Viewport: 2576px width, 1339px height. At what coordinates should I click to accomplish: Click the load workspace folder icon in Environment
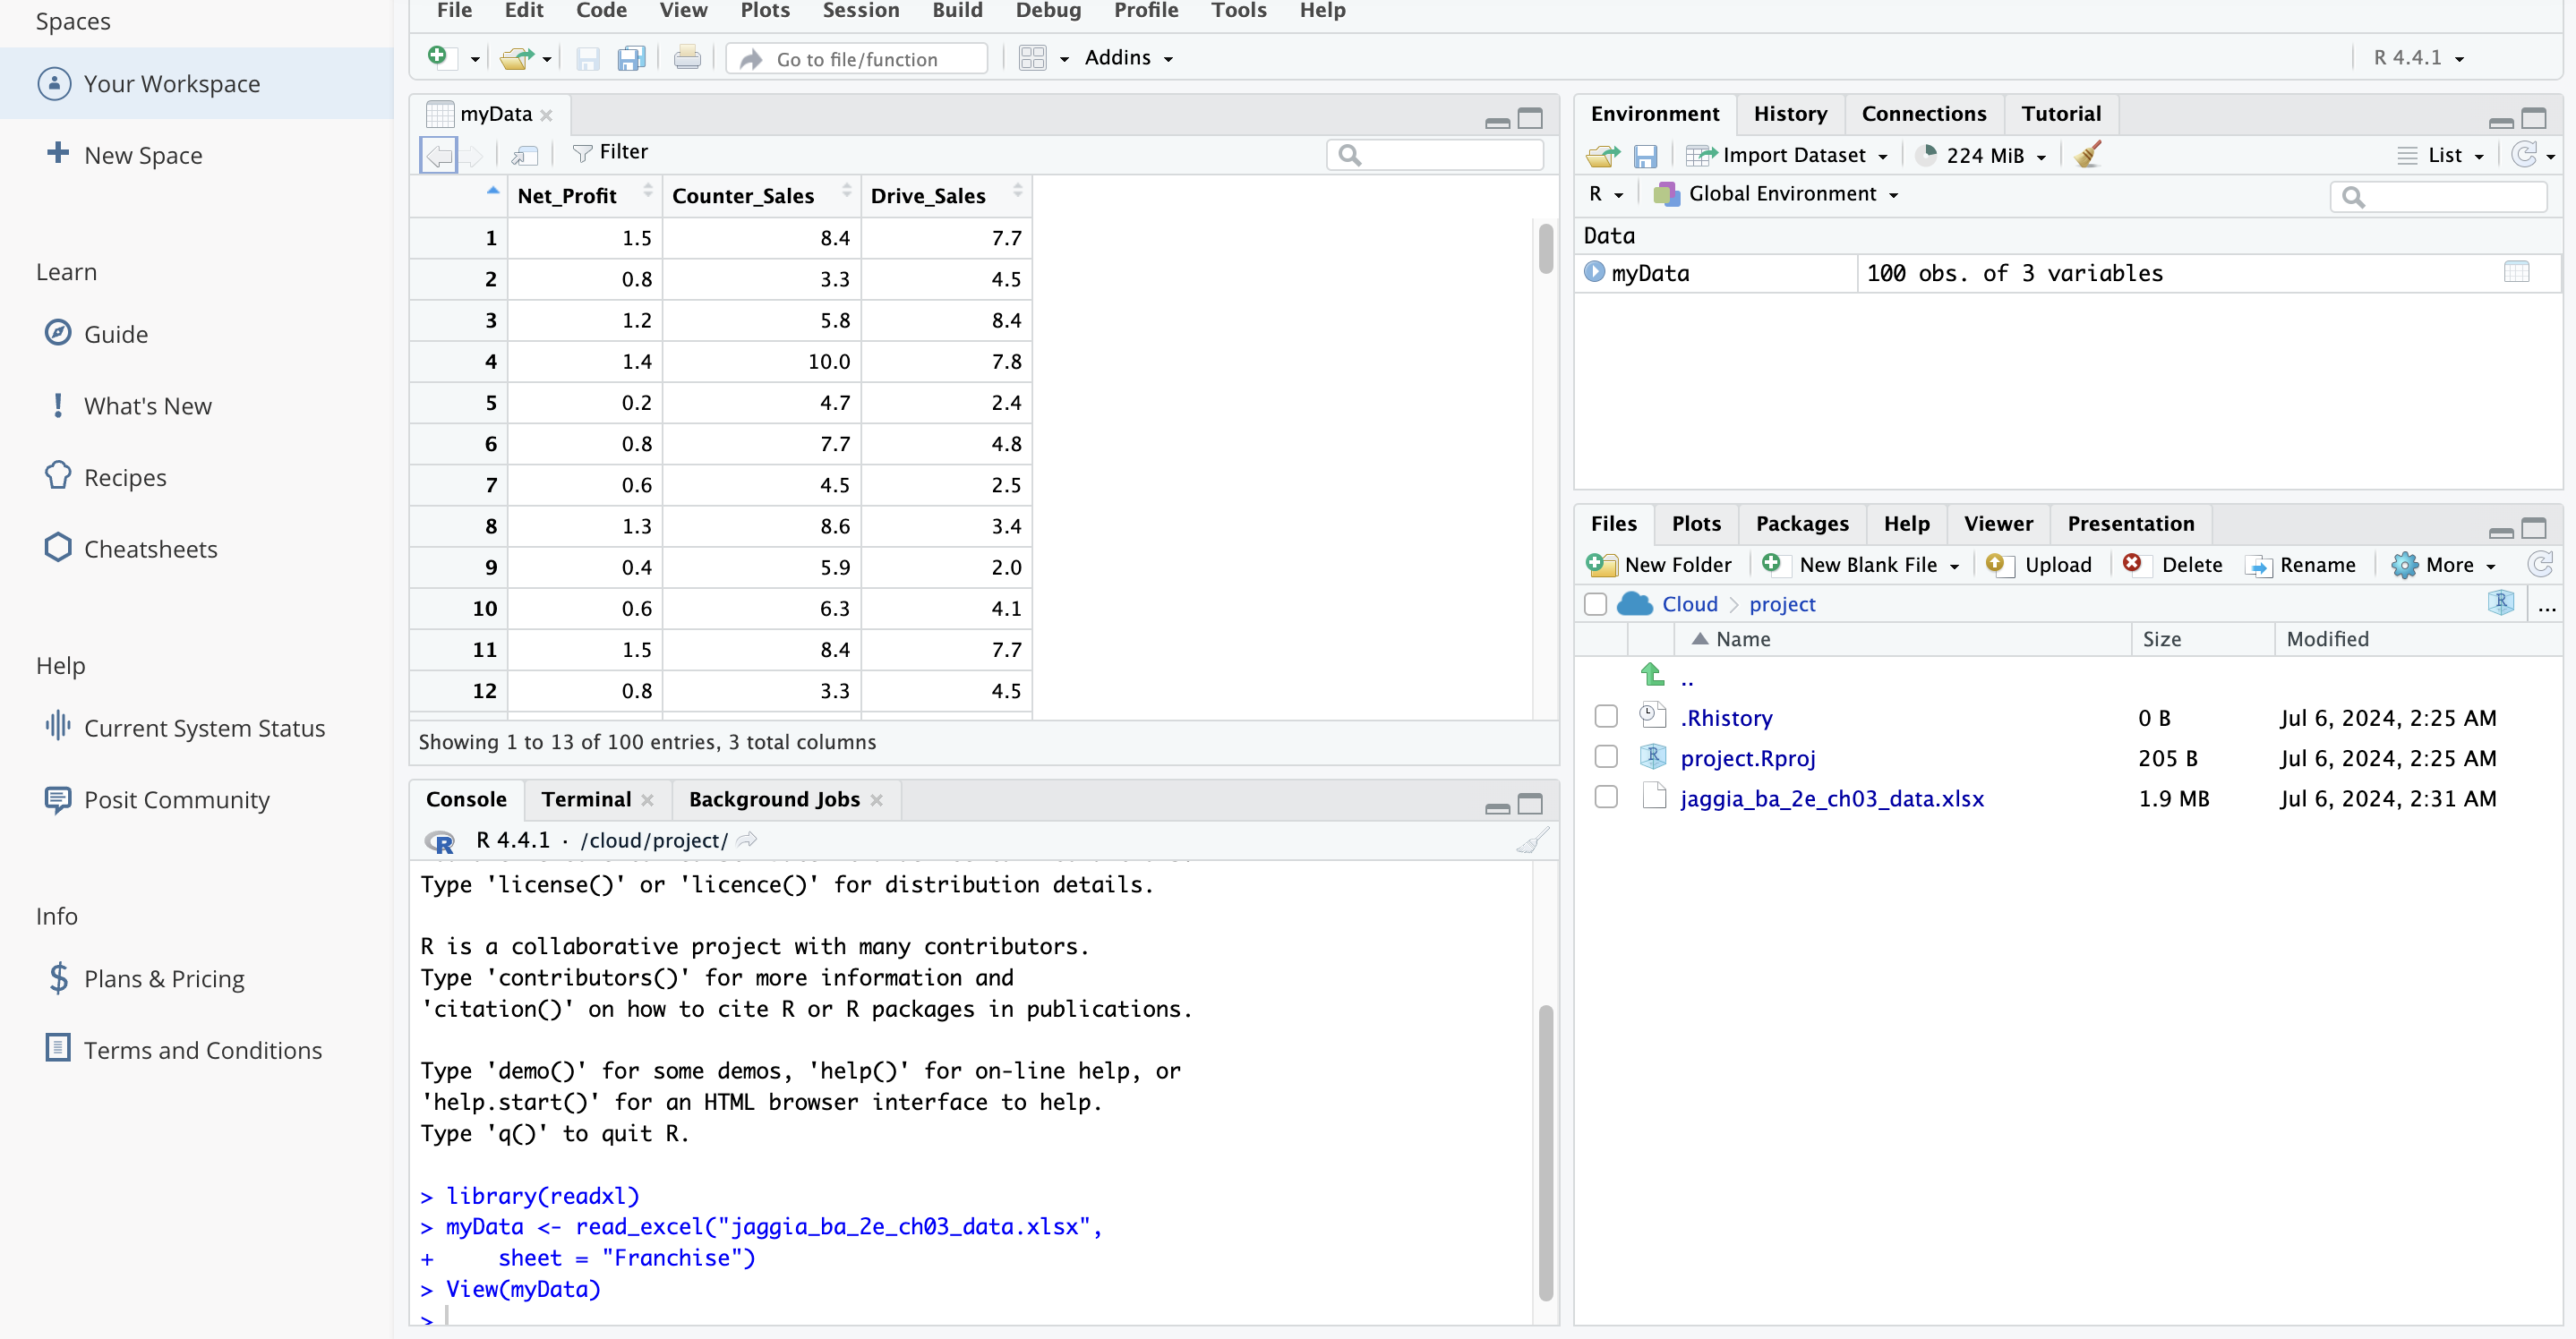pos(1603,155)
